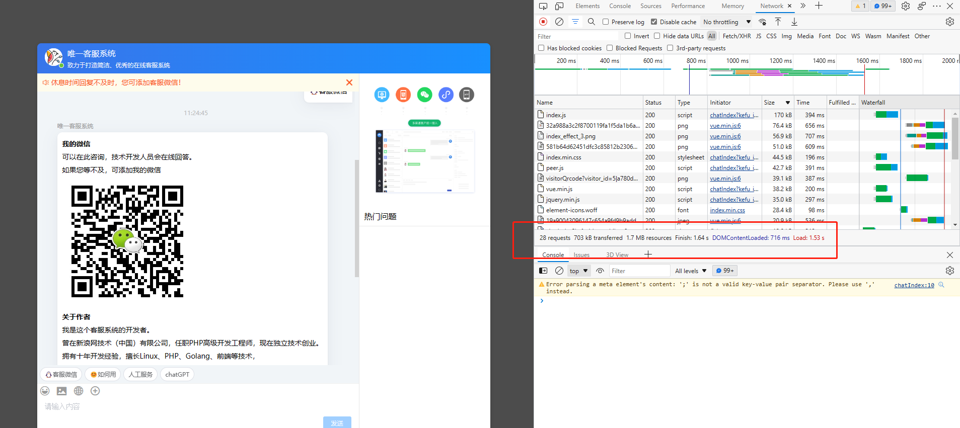Click the globe language icon in chat
Image resolution: width=960 pixels, height=428 pixels.
tap(79, 391)
